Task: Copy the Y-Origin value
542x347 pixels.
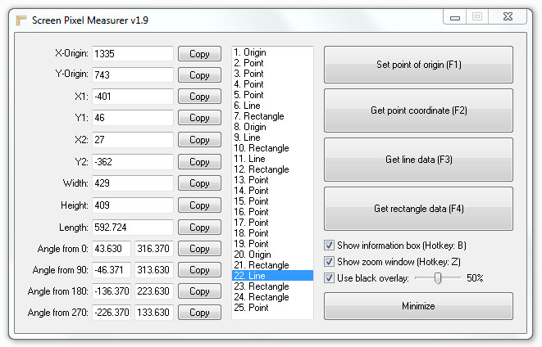Action: tap(199, 74)
